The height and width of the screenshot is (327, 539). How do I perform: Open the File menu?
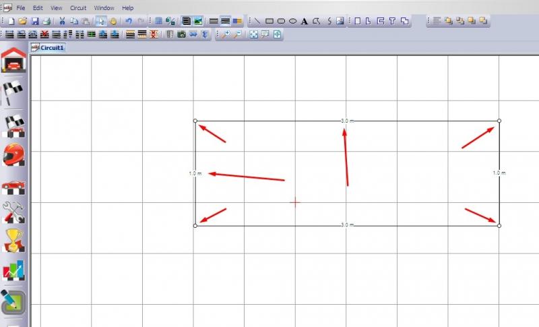[21, 7]
